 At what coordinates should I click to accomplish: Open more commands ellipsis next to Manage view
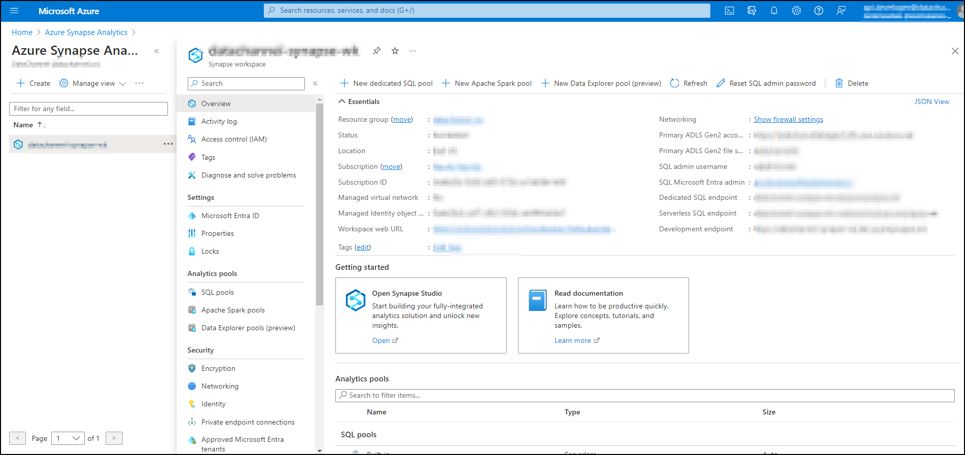tap(140, 83)
